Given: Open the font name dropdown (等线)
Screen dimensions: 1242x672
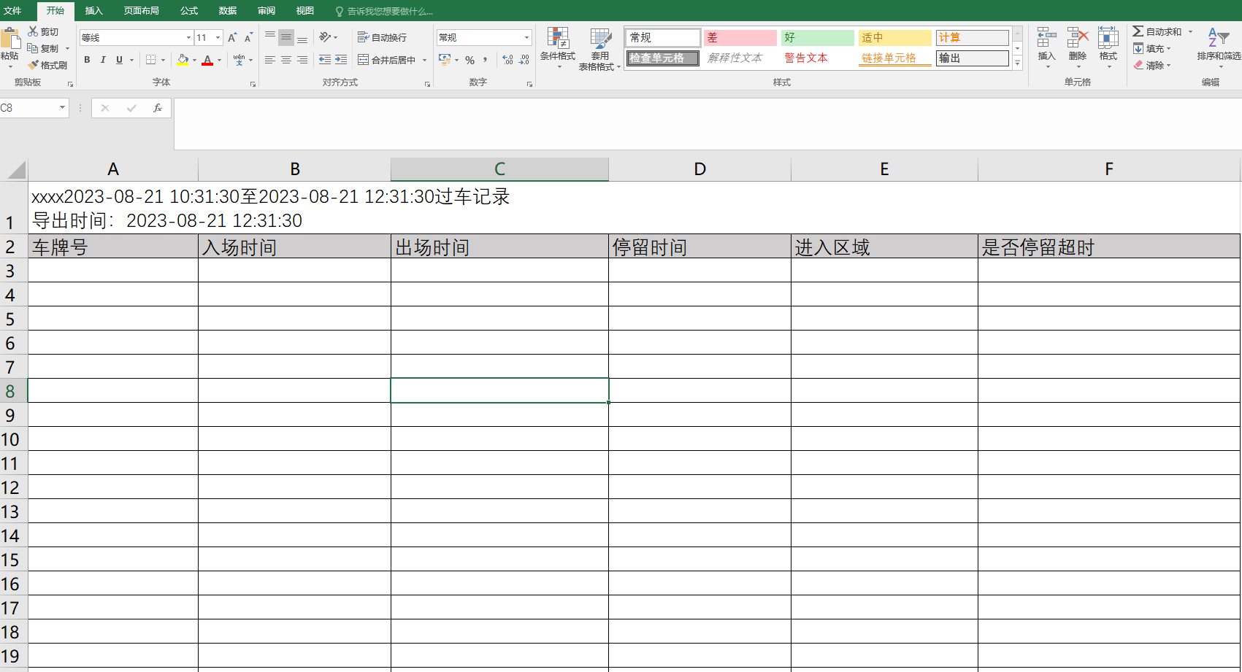Looking at the screenshot, I should coord(188,37).
